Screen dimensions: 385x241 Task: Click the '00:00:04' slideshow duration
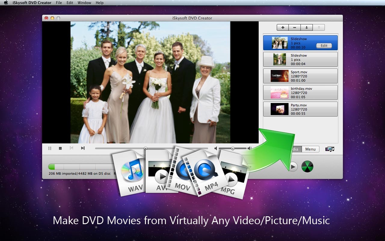pyautogui.click(x=298, y=64)
